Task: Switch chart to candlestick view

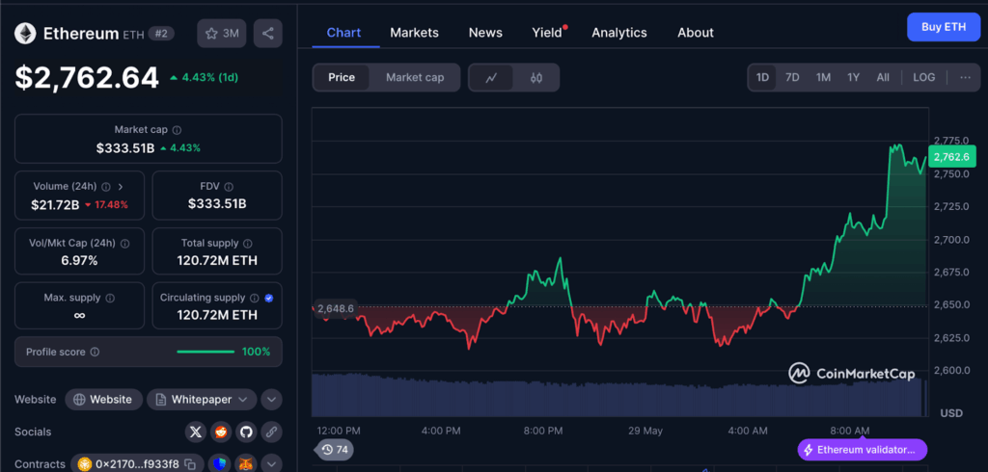Action: tap(536, 78)
